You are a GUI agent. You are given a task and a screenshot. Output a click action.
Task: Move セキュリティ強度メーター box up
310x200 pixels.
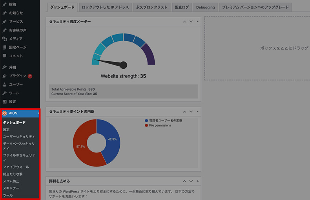click(184, 22)
